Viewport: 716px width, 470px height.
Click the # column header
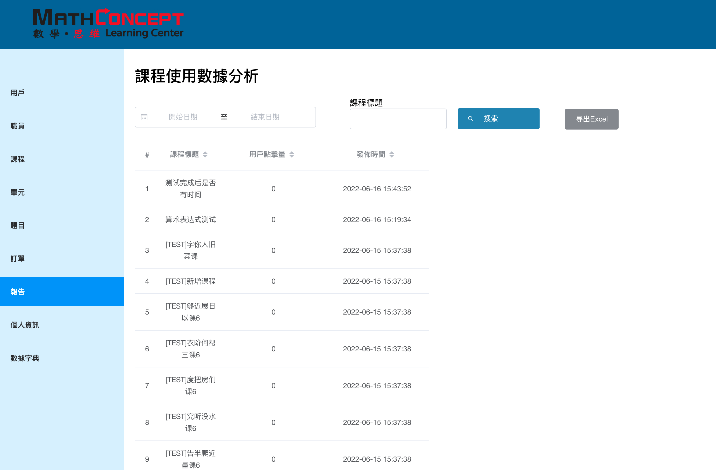pyautogui.click(x=147, y=155)
